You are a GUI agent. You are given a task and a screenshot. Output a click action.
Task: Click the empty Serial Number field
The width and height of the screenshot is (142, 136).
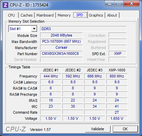click(61, 60)
